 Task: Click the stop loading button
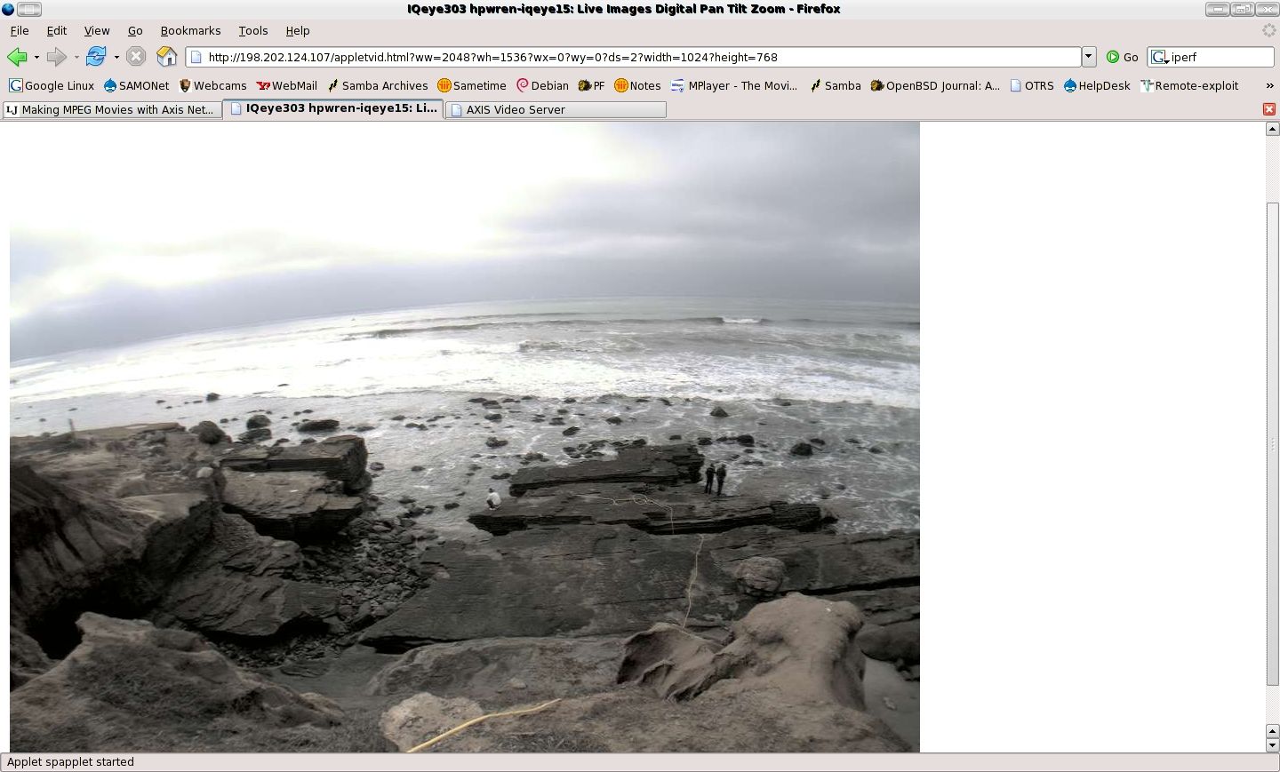[136, 57]
